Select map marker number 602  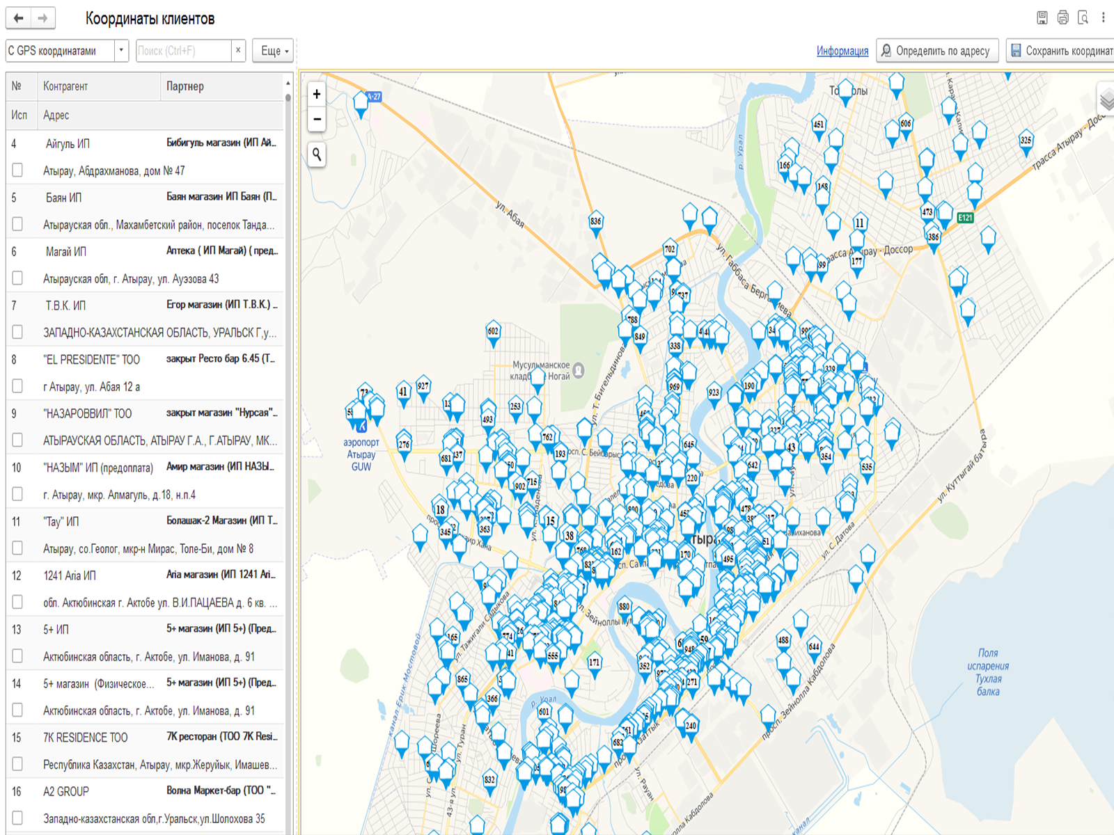(x=493, y=333)
